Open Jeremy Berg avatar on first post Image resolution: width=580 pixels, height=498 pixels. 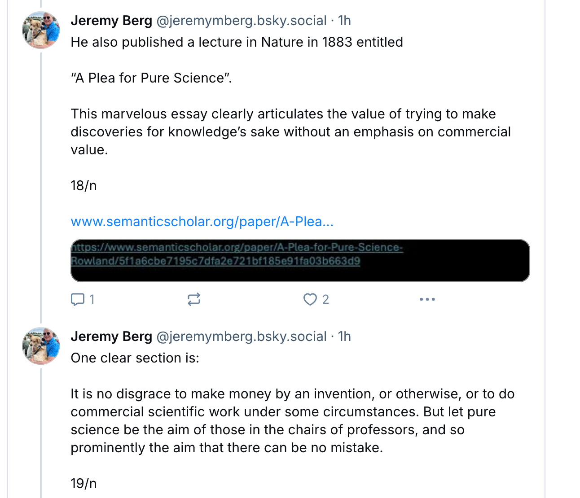[41, 31]
